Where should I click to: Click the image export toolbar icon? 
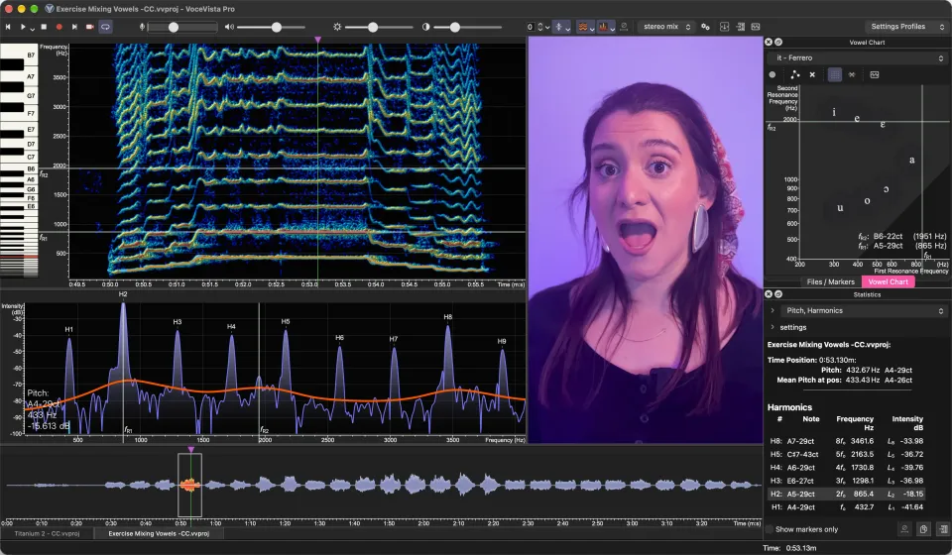[x=756, y=27]
